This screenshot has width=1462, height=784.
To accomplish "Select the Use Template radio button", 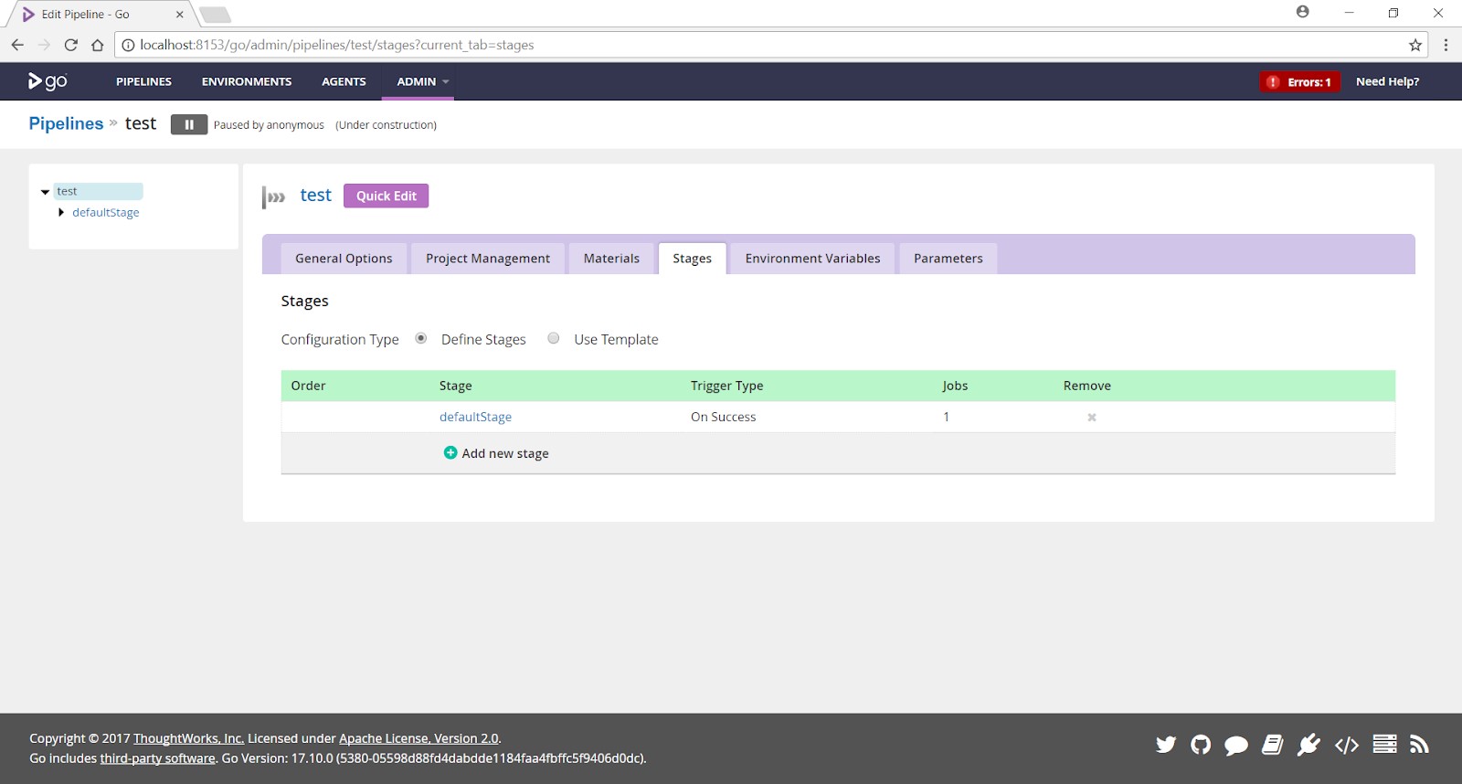I will (554, 338).
